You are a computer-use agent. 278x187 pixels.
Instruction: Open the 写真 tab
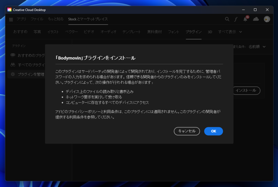[x=37, y=32]
